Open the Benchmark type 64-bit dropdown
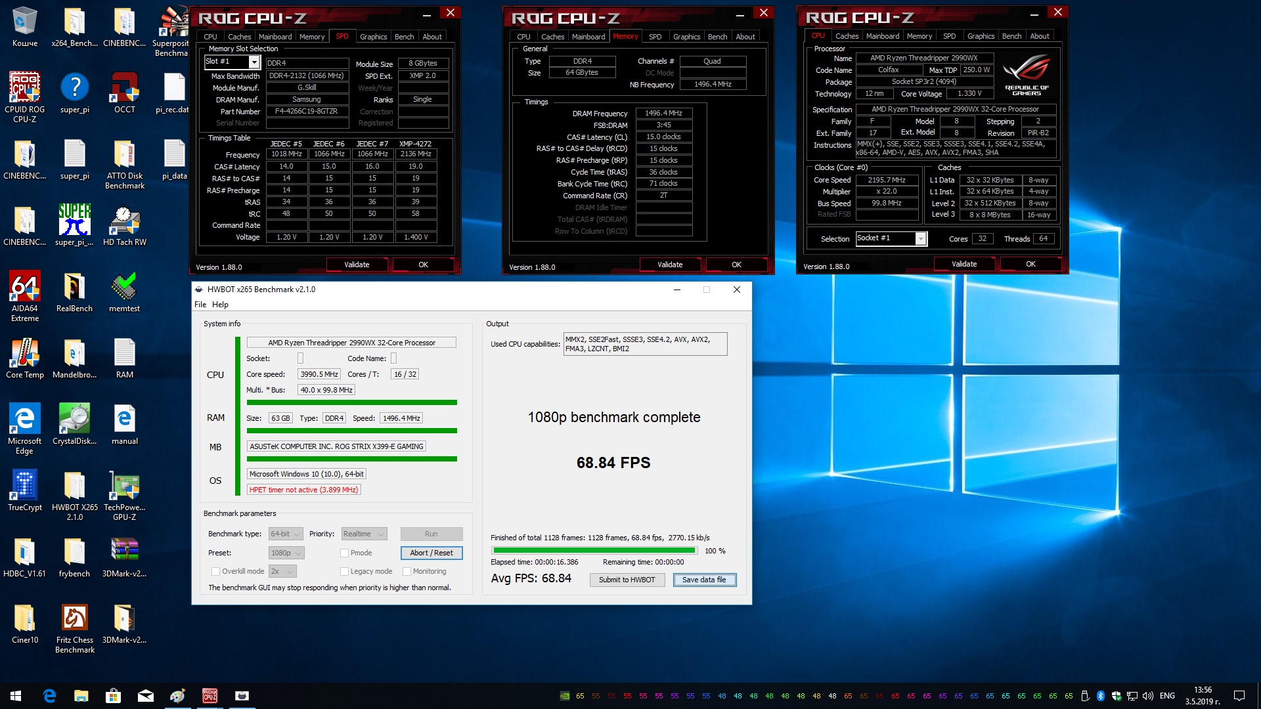Viewport: 1261px width, 709px height. (x=286, y=534)
